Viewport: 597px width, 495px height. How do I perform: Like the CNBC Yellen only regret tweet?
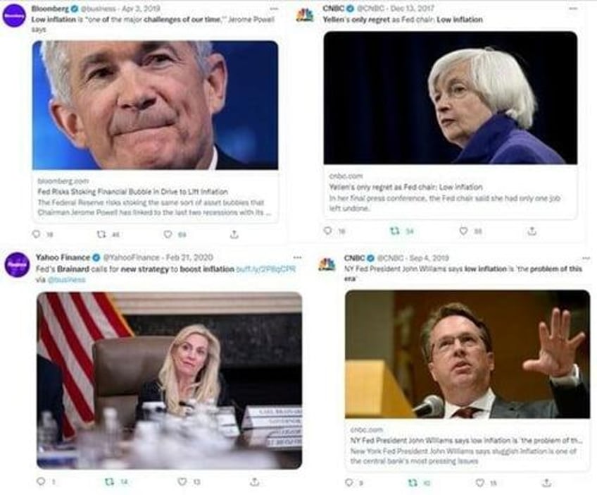pyautogui.click(x=463, y=231)
